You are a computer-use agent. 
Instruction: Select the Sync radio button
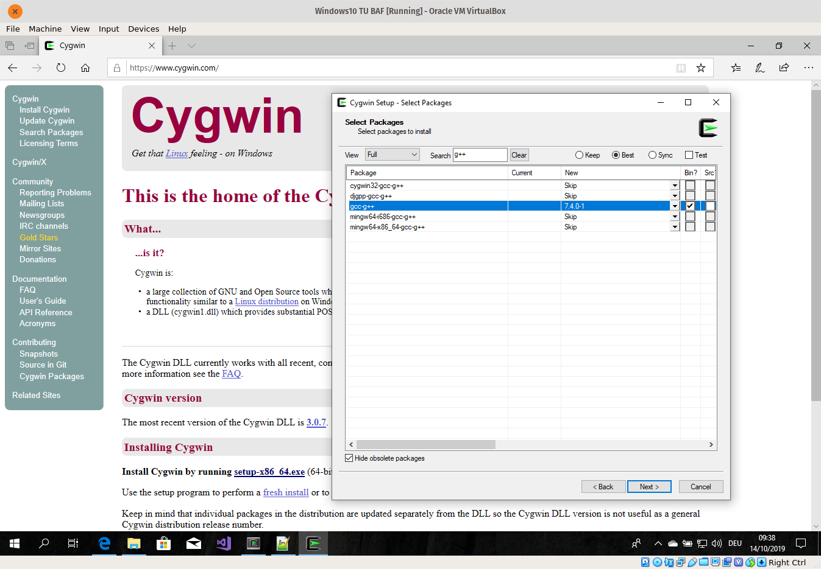[661, 155]
